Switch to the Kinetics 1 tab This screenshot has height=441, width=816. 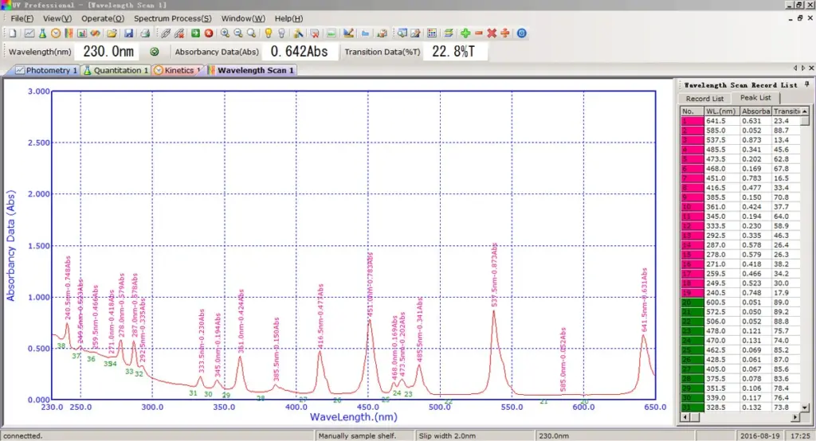pos(178,70)
